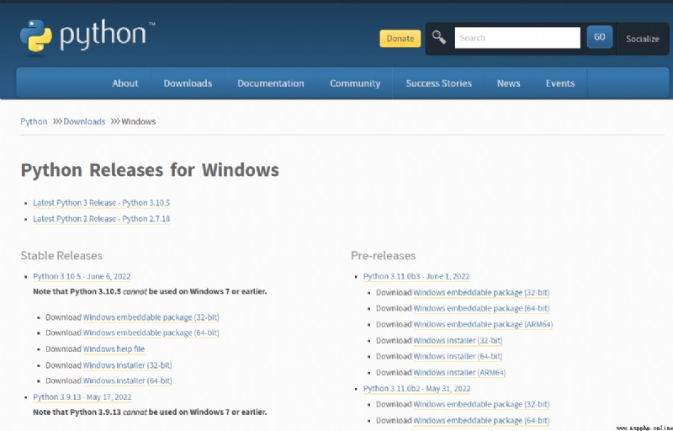Open the About menu
Image resolution: width=673 pixels, height=431 pixels.
coord(125,83)
